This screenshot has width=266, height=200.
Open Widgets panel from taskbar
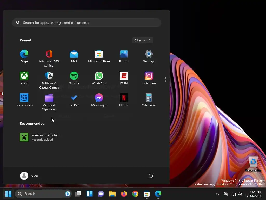coord(90,194)
